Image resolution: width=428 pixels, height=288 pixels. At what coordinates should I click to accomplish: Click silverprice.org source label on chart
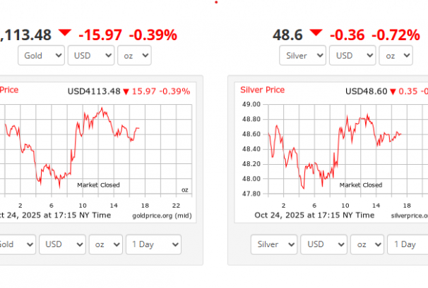click(409, 214)
